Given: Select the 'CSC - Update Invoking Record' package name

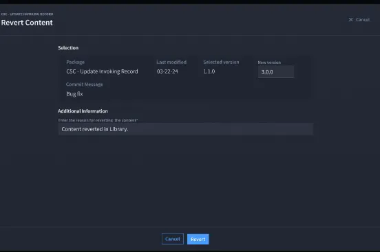Looking at the screenshot, I should click(x=102, y=71).
